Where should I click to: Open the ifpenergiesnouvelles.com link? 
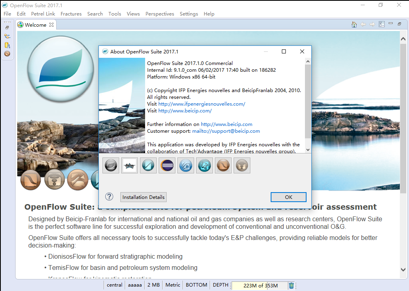coord(202,104)
